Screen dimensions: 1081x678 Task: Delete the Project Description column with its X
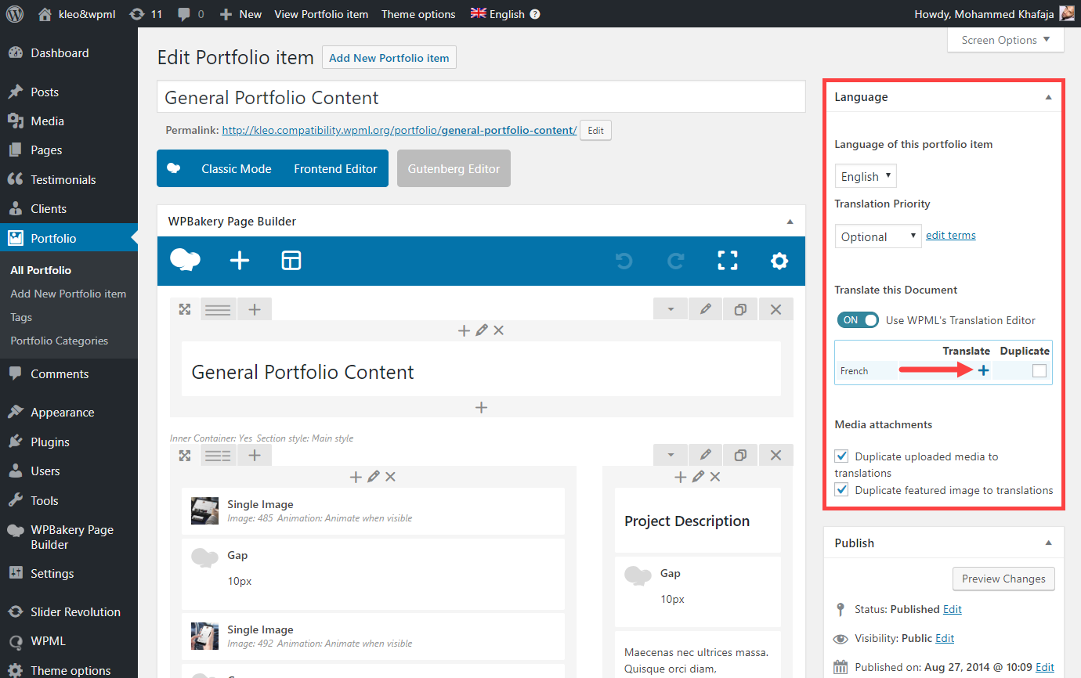[x=714, y=476]
